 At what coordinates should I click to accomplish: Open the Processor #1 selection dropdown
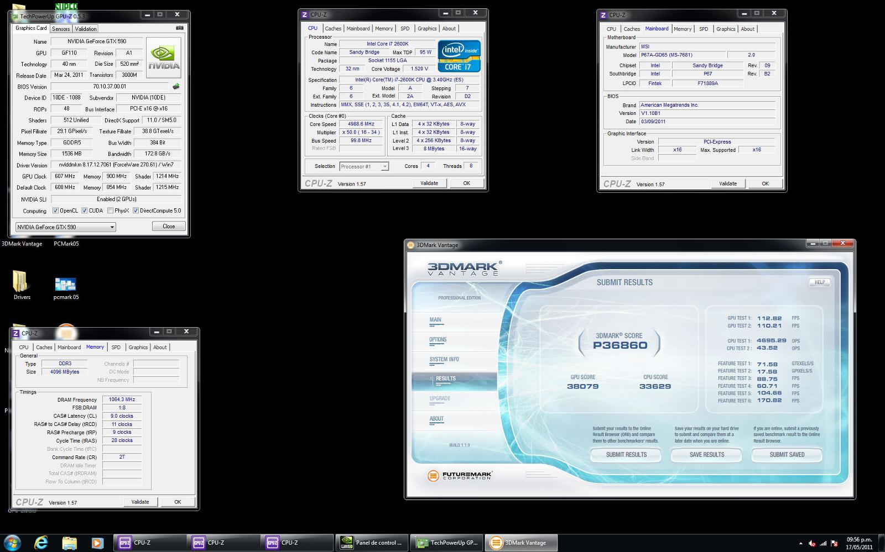point(364,166)
